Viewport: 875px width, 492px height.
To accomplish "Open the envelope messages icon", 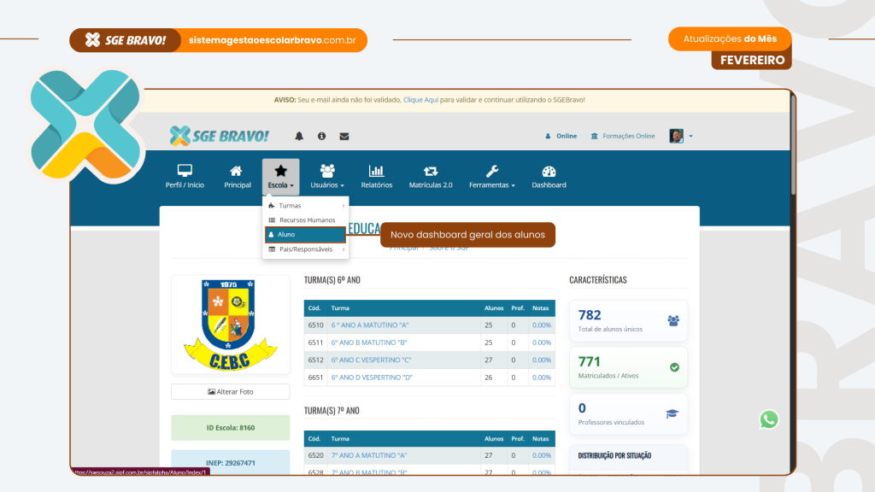I will click(x=344, y=136).
